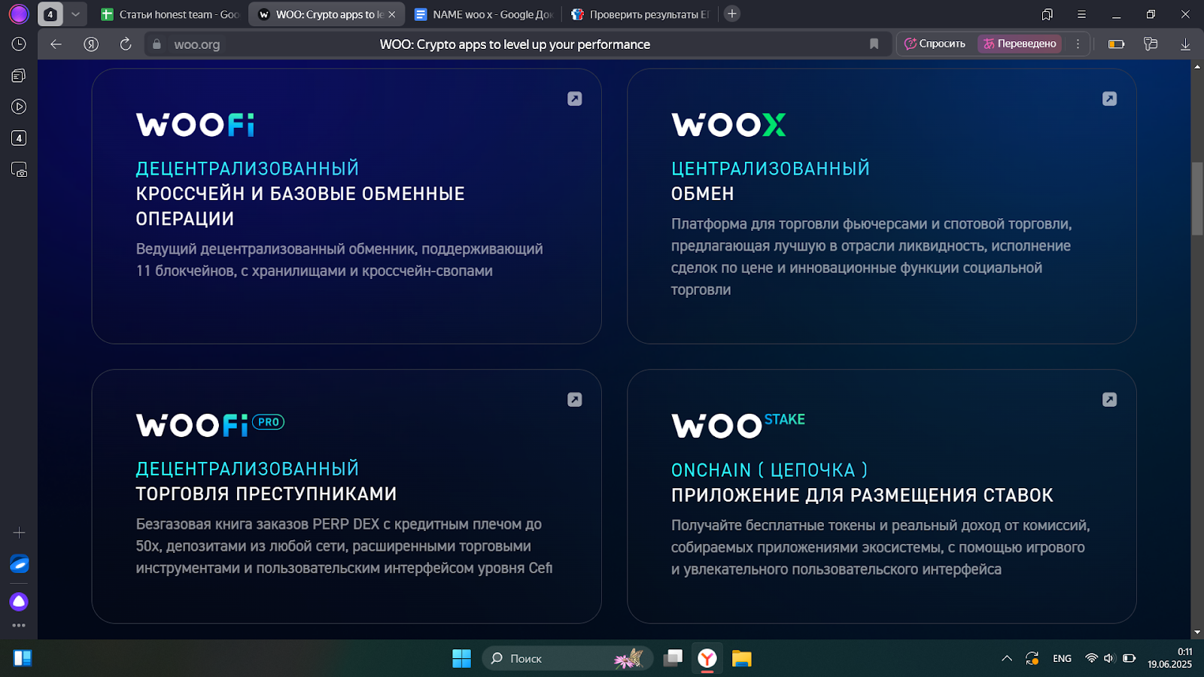The image size is (1204, 677).
Task: Open the WOO Stake card external link arrow
Action: click(1109, 399)
